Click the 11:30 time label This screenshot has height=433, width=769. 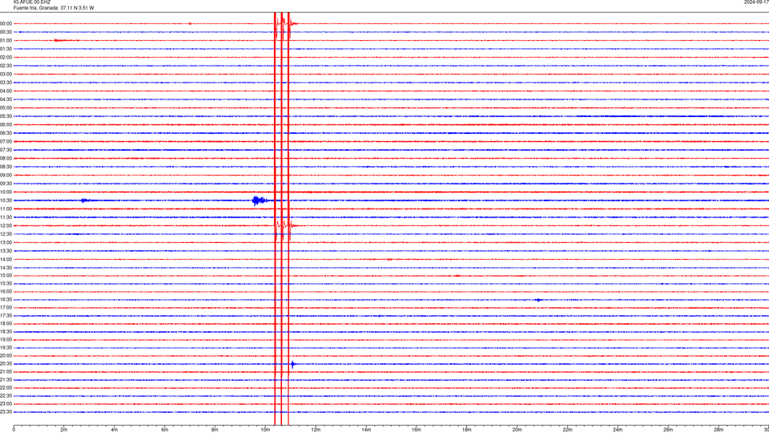tap(6, 217)
